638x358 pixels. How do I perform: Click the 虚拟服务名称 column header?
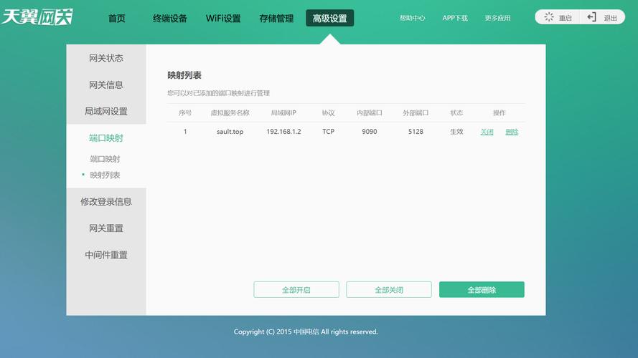[230, 113]
